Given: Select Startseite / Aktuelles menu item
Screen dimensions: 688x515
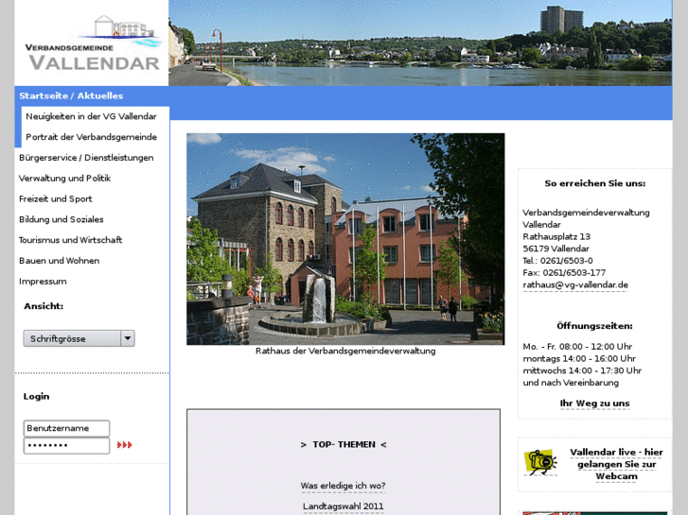Looking at the screenshot, I should (x=71, y=96).
